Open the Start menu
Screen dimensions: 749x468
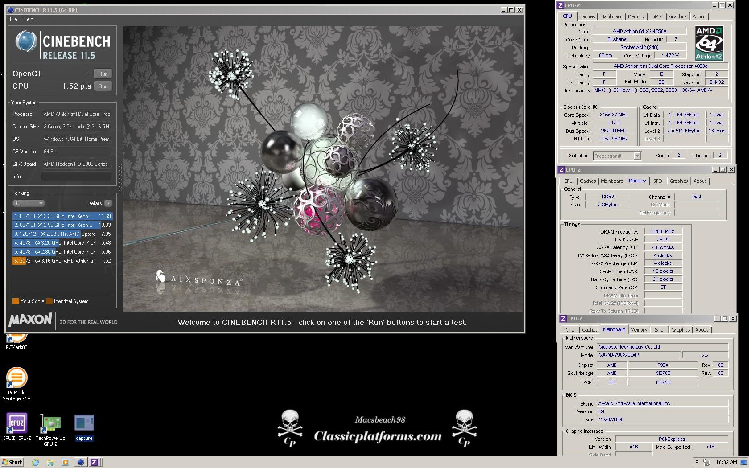click(12, 462)
